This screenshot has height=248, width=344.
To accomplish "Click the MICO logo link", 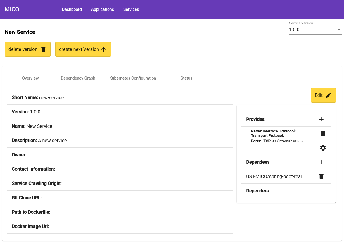I will (x=12, y=9).
